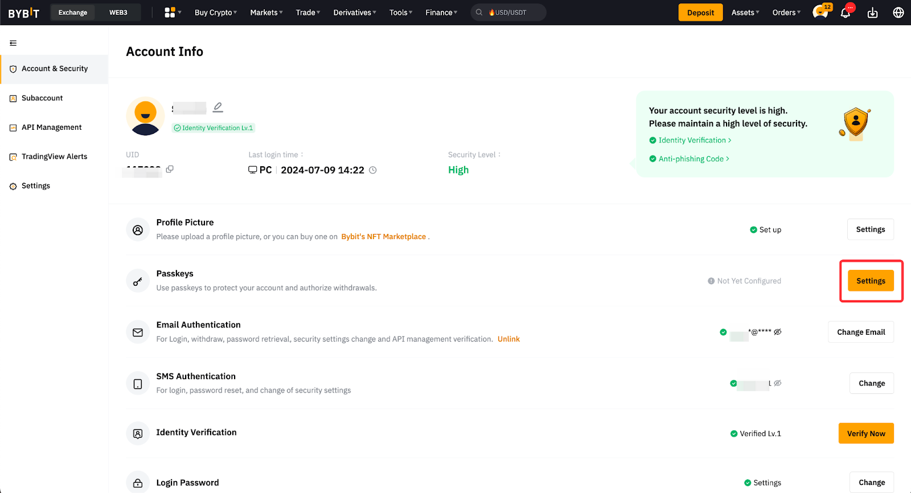Expand the Assets dropdown
This screenshot has width=911, height=493.
click(x=745, y=13)
